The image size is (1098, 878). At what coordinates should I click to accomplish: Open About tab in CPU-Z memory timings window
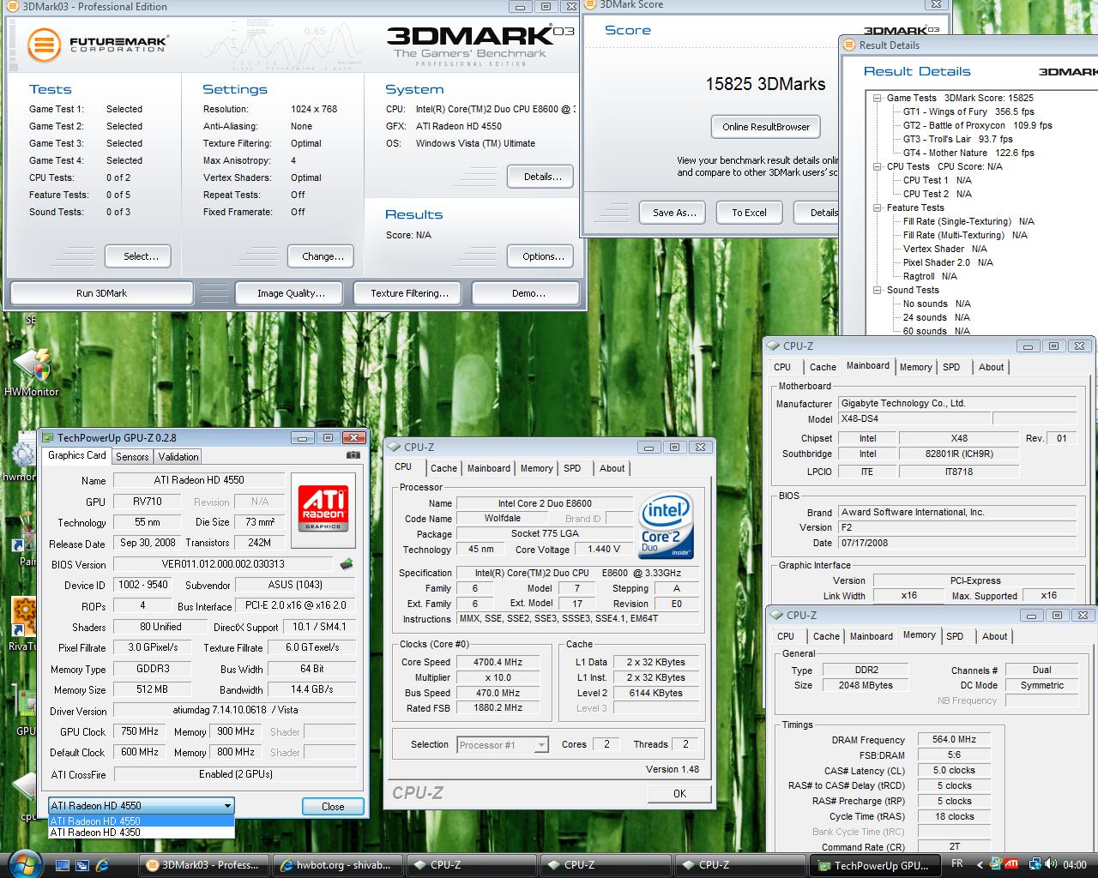tap(994, 636)
